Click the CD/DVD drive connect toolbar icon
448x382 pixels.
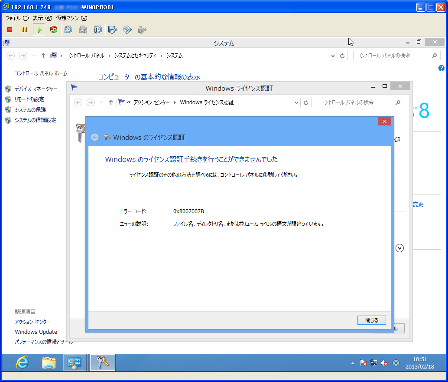pos(127,30)
